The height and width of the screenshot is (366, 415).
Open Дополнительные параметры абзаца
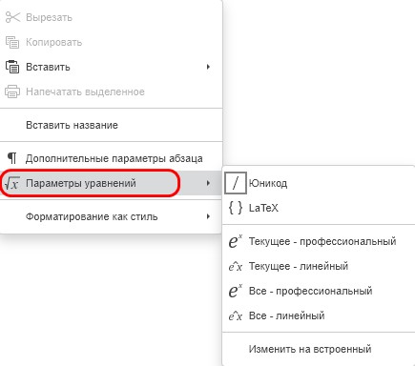tap(111, 158)
